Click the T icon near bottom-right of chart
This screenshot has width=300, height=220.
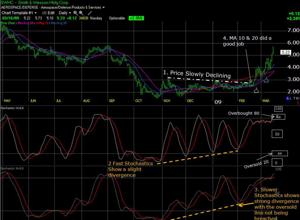[294, 98]
